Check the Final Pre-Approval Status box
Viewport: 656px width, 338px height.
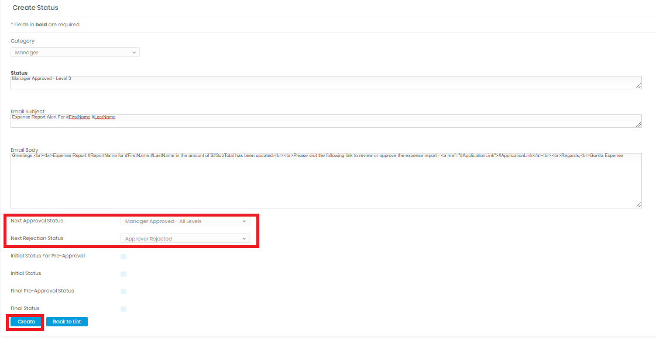123,291
